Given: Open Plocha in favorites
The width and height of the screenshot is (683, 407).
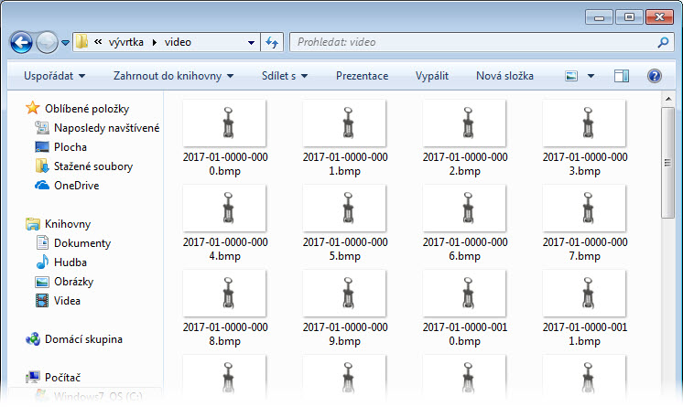Looking at the screenshot, I should [70, 147].
